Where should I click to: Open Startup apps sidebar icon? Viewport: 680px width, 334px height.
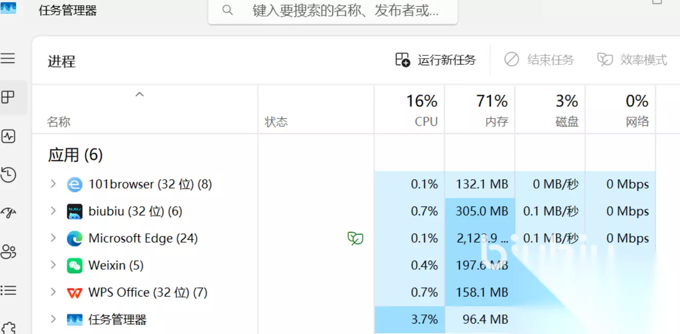pos(8,213)
